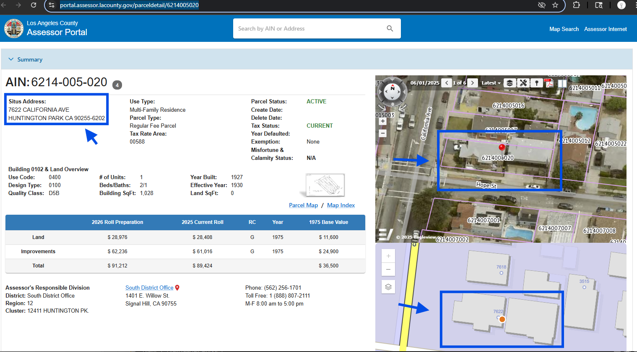Bookmark this page with the star icon
637x352 pixels.
[x=555, y=5]
